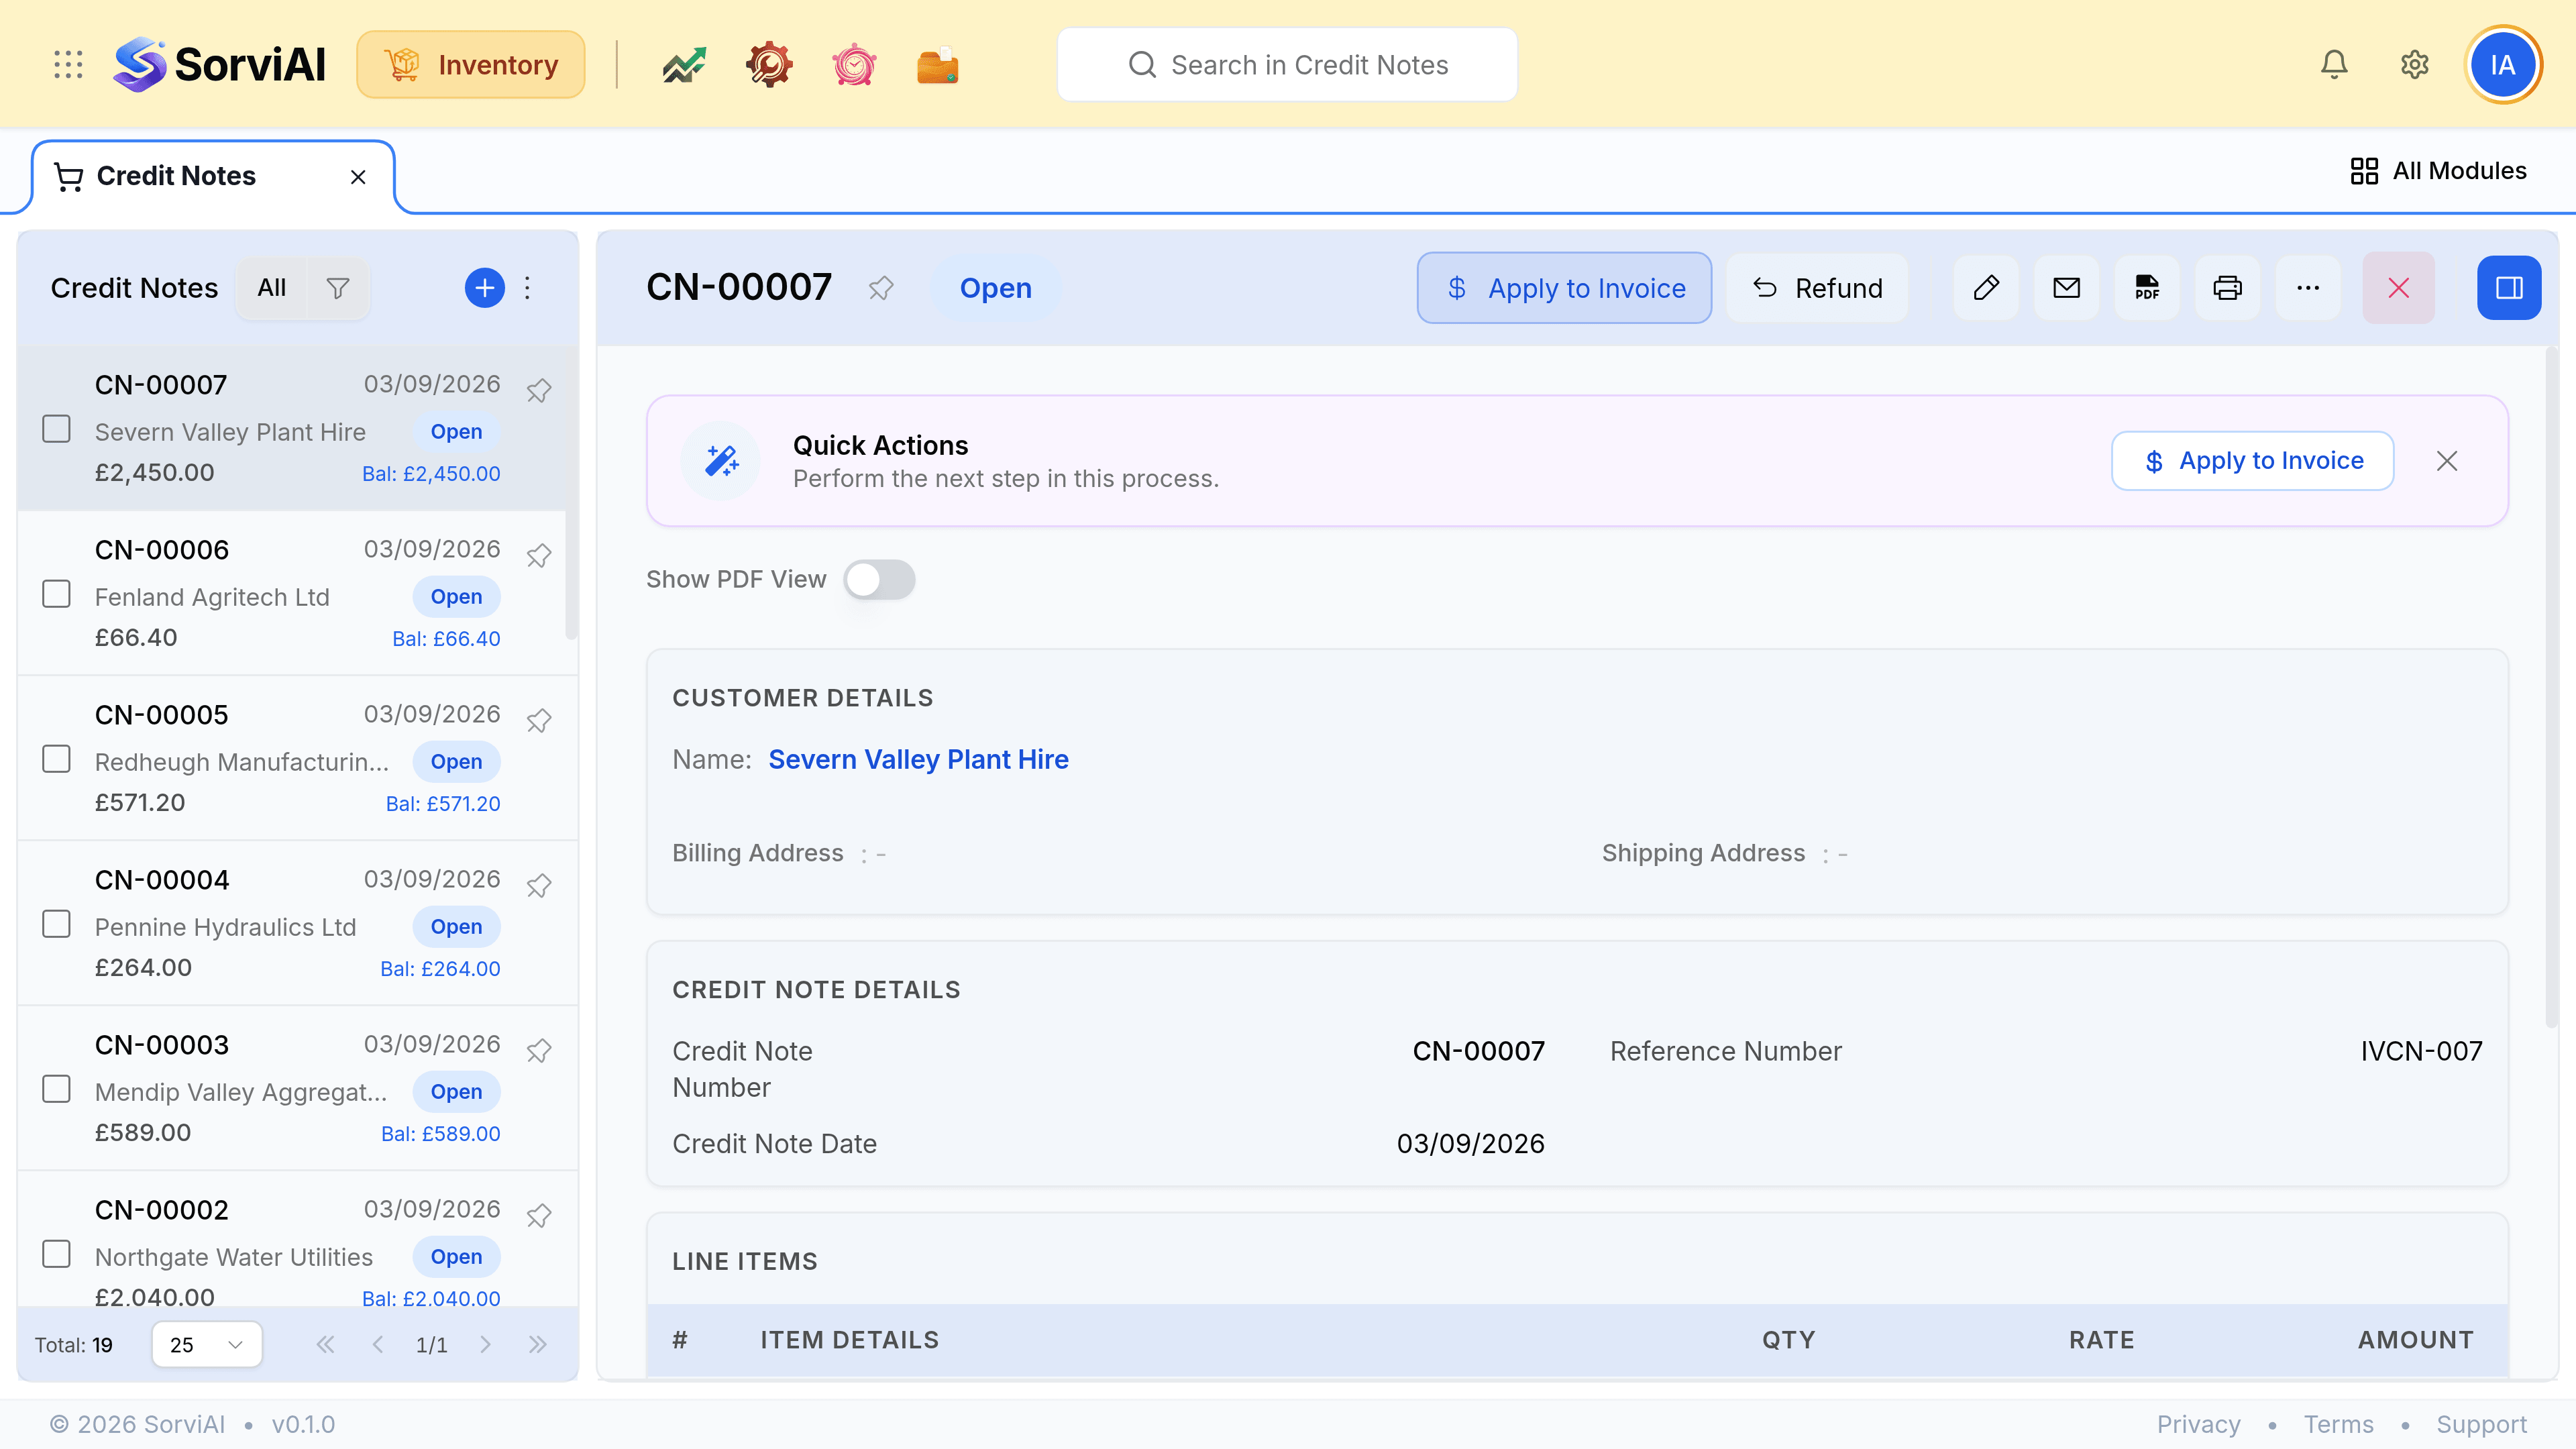Screen dimensions: 2576x1449
Task: Search in Credit Notes field
Action: 1287,65
